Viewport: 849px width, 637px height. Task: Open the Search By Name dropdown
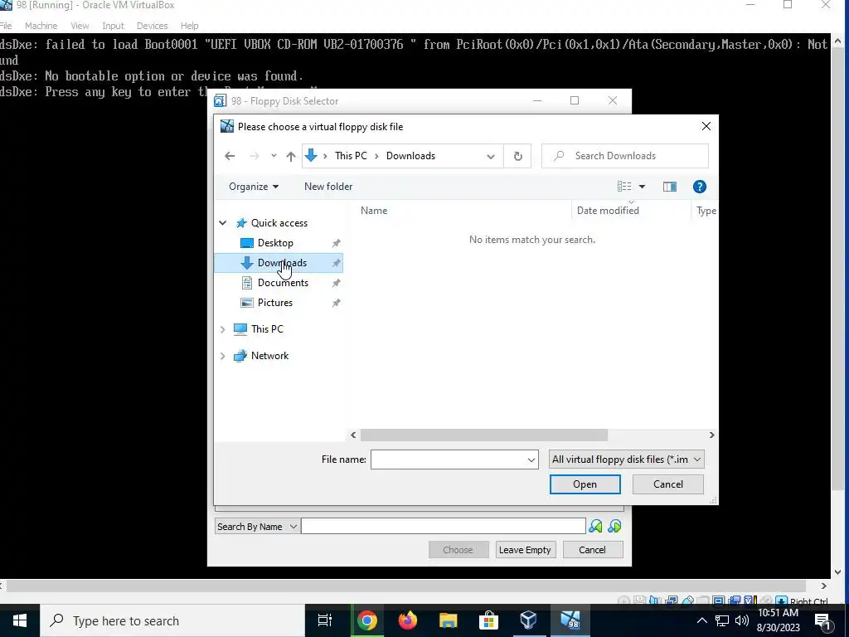click(x=257, y=527)
